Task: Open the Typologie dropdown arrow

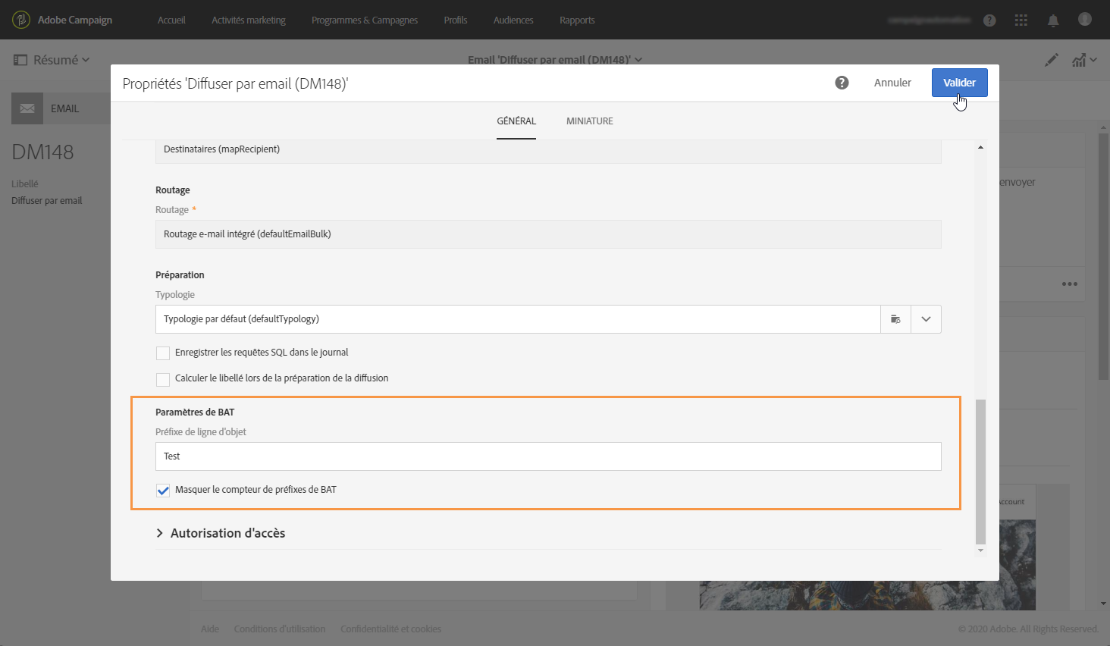Action: pos(926,319)
